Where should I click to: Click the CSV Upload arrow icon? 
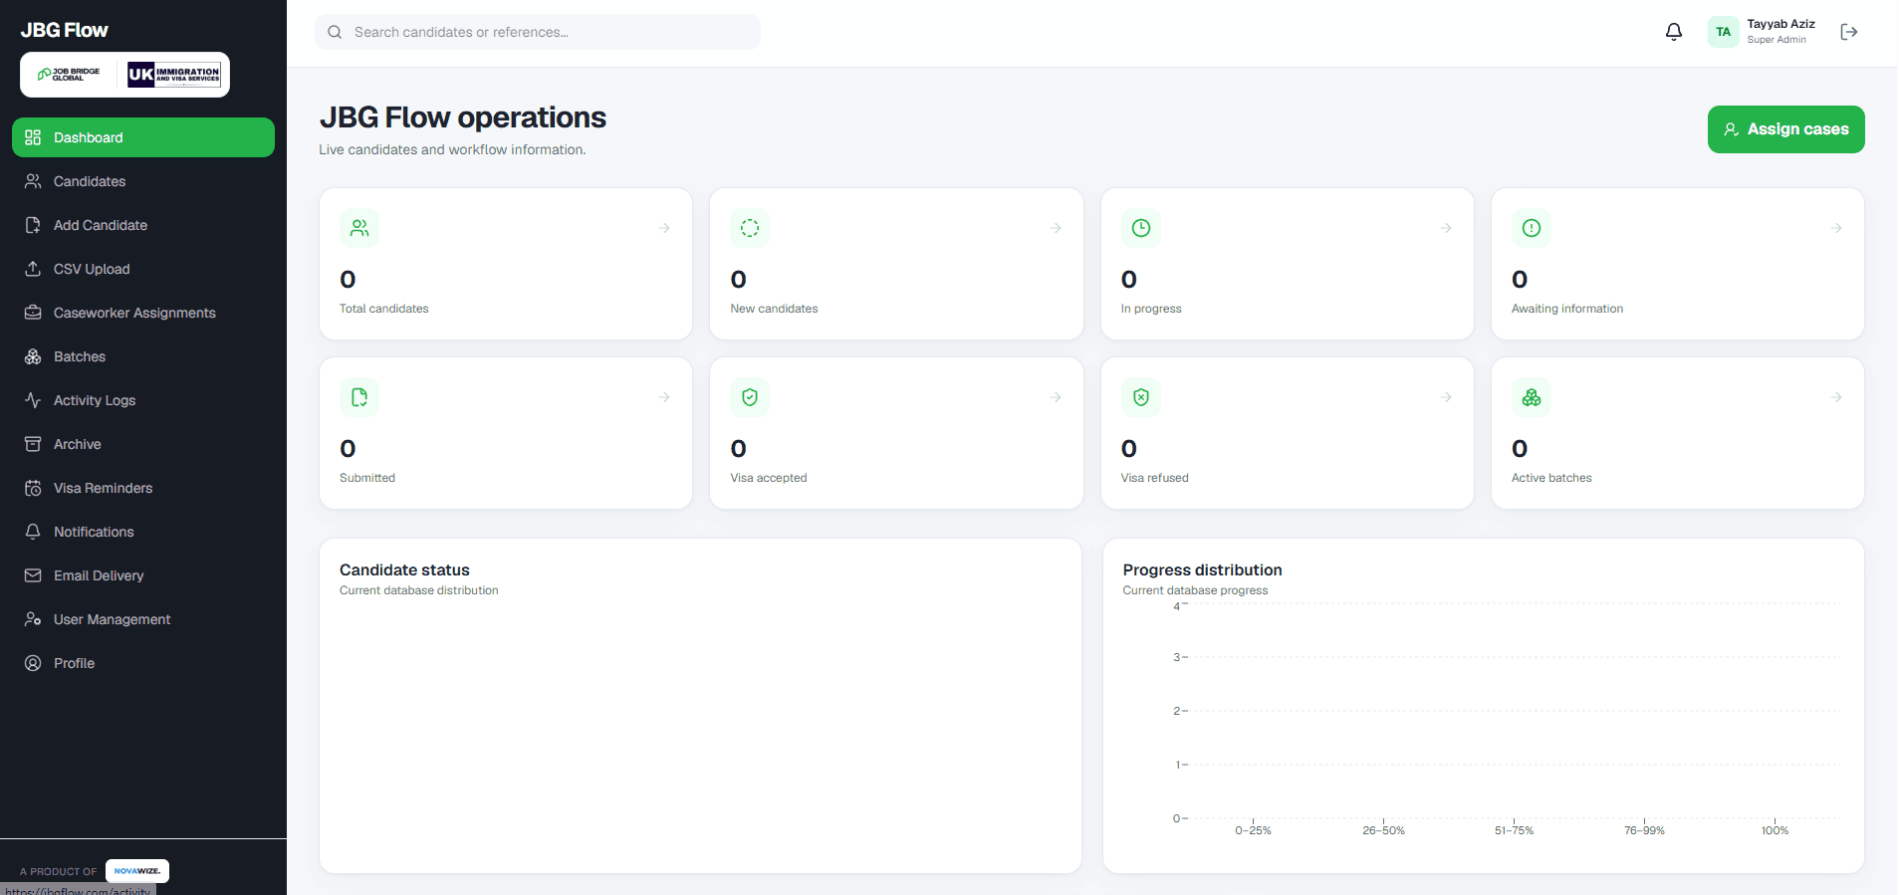point(33,269)
